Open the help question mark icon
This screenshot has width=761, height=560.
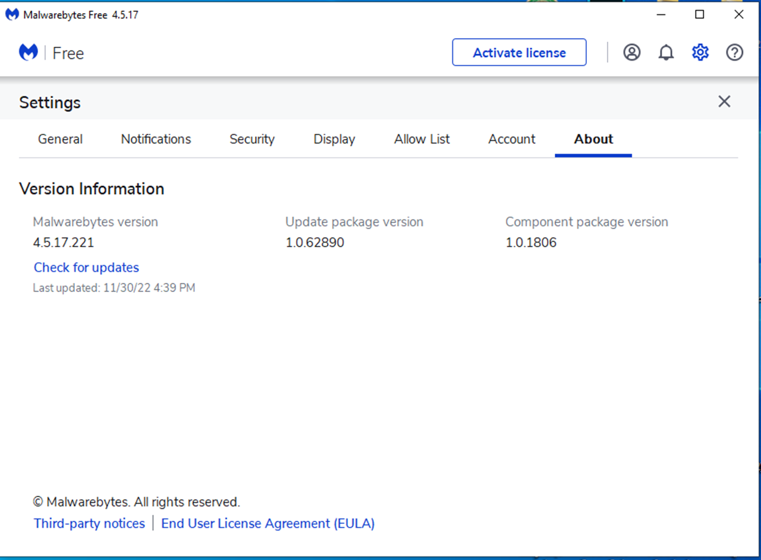(735, 52)
